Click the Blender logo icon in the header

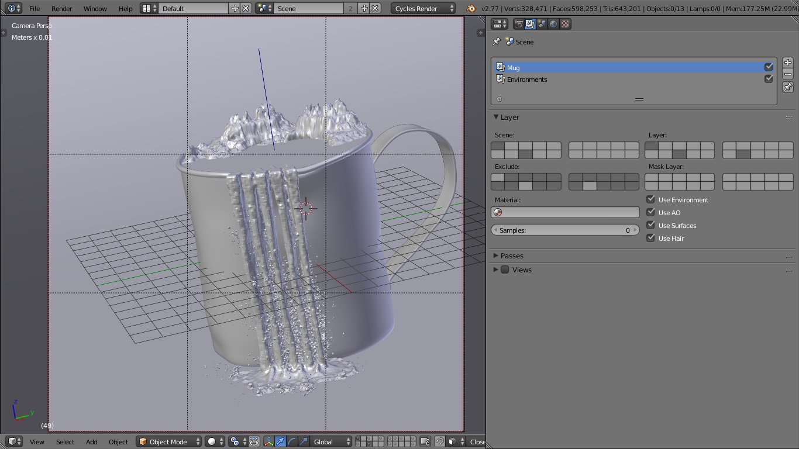[471, 8]
